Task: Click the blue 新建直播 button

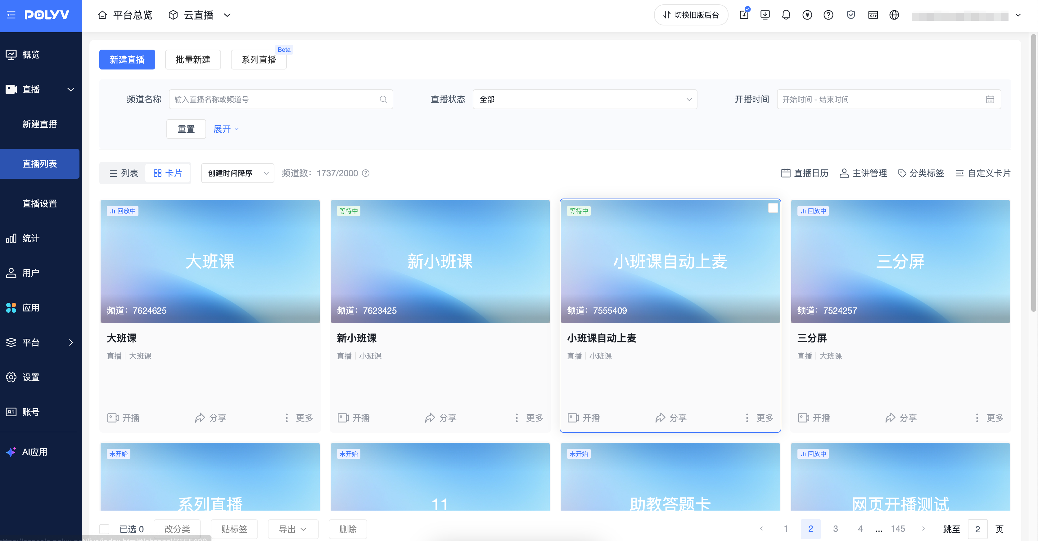Action: 127,60
